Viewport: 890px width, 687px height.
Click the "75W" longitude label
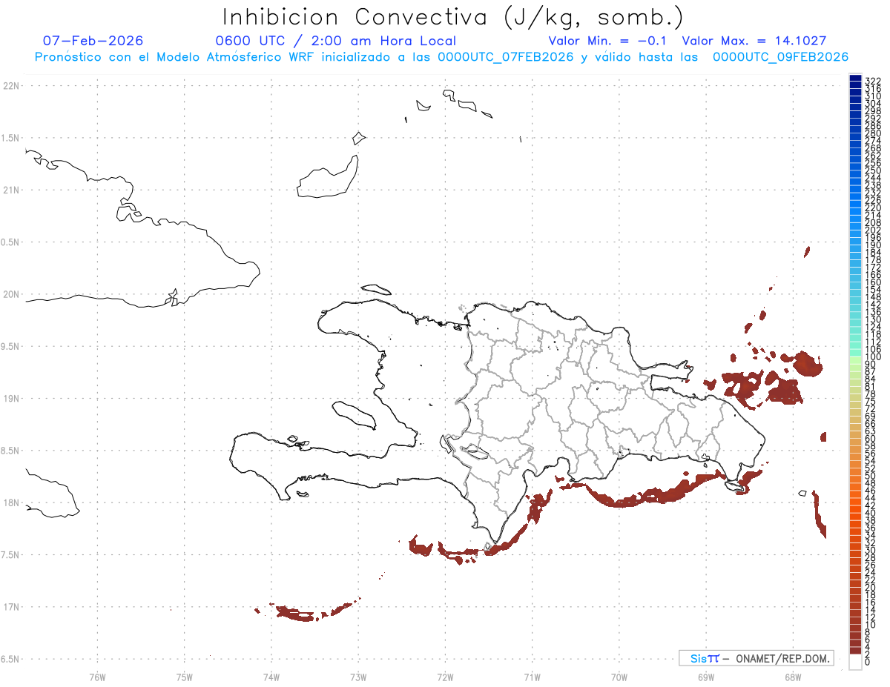pos(184,677)
